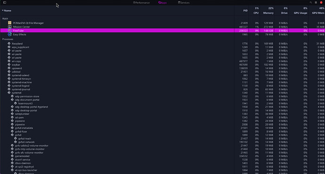This screenshot has height=174, width=325.
Task: Click the sd-pam process icon
Action: point(12,117)
